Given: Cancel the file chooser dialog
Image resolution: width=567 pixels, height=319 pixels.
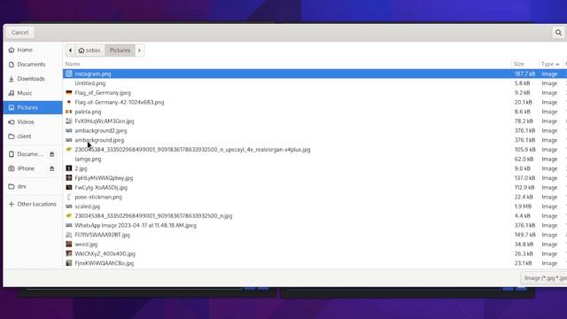Looking at the screenshot, I should (19, 33).
